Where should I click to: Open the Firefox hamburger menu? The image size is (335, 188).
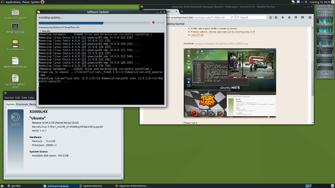point(310,18)
